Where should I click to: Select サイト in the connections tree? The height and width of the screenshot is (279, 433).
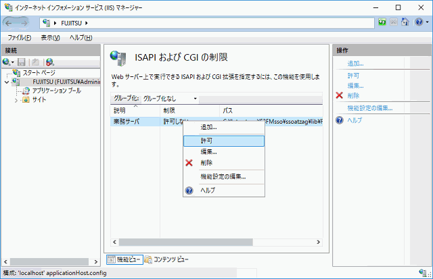(x=39, y=100)
